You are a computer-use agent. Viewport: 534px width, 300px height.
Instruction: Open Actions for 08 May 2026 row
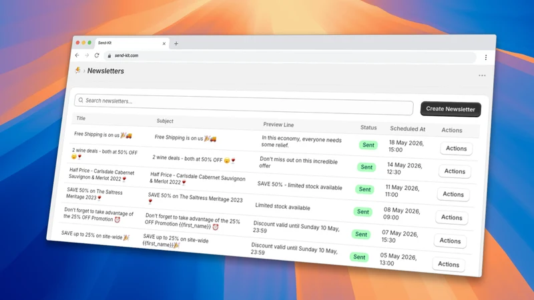point(452,217)
